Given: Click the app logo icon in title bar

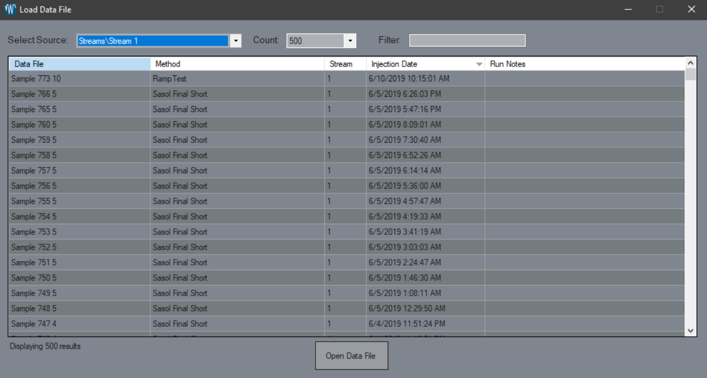Looking at the screenshot, I should (10, 9).
